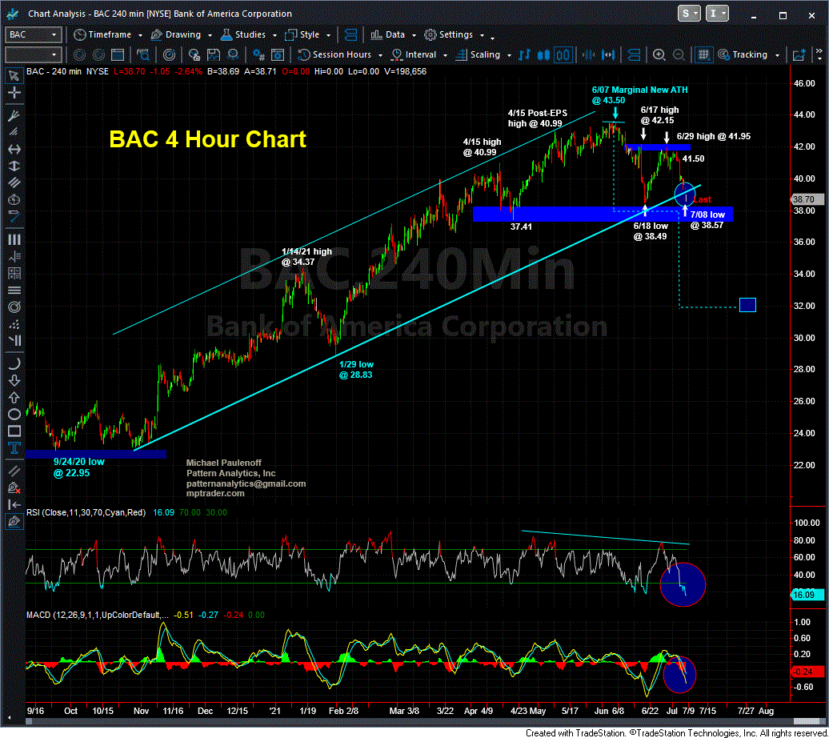Select the three vertical lines tool

14,239
